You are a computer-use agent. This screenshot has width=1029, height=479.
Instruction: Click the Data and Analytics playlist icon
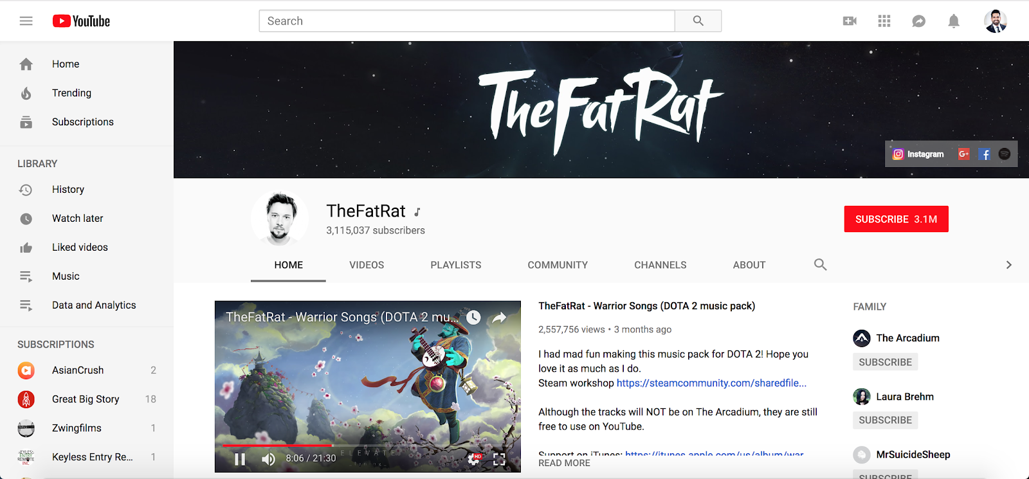(x=26, y=305)
